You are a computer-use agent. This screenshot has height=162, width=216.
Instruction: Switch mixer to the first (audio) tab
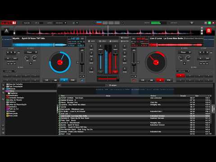(92, 41)
